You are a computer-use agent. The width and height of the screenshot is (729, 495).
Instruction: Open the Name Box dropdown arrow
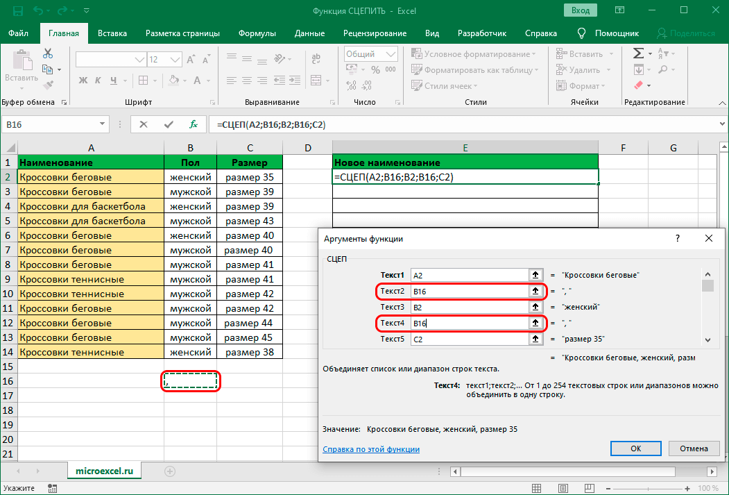tap(103, 124)
